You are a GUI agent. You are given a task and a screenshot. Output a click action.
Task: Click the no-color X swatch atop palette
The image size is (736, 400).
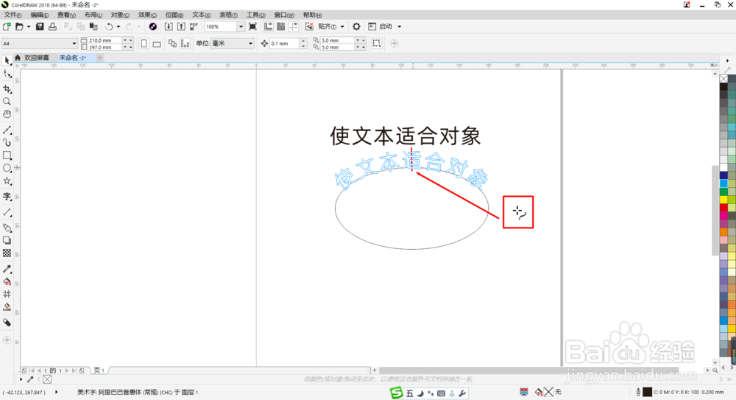pos(723,79)
